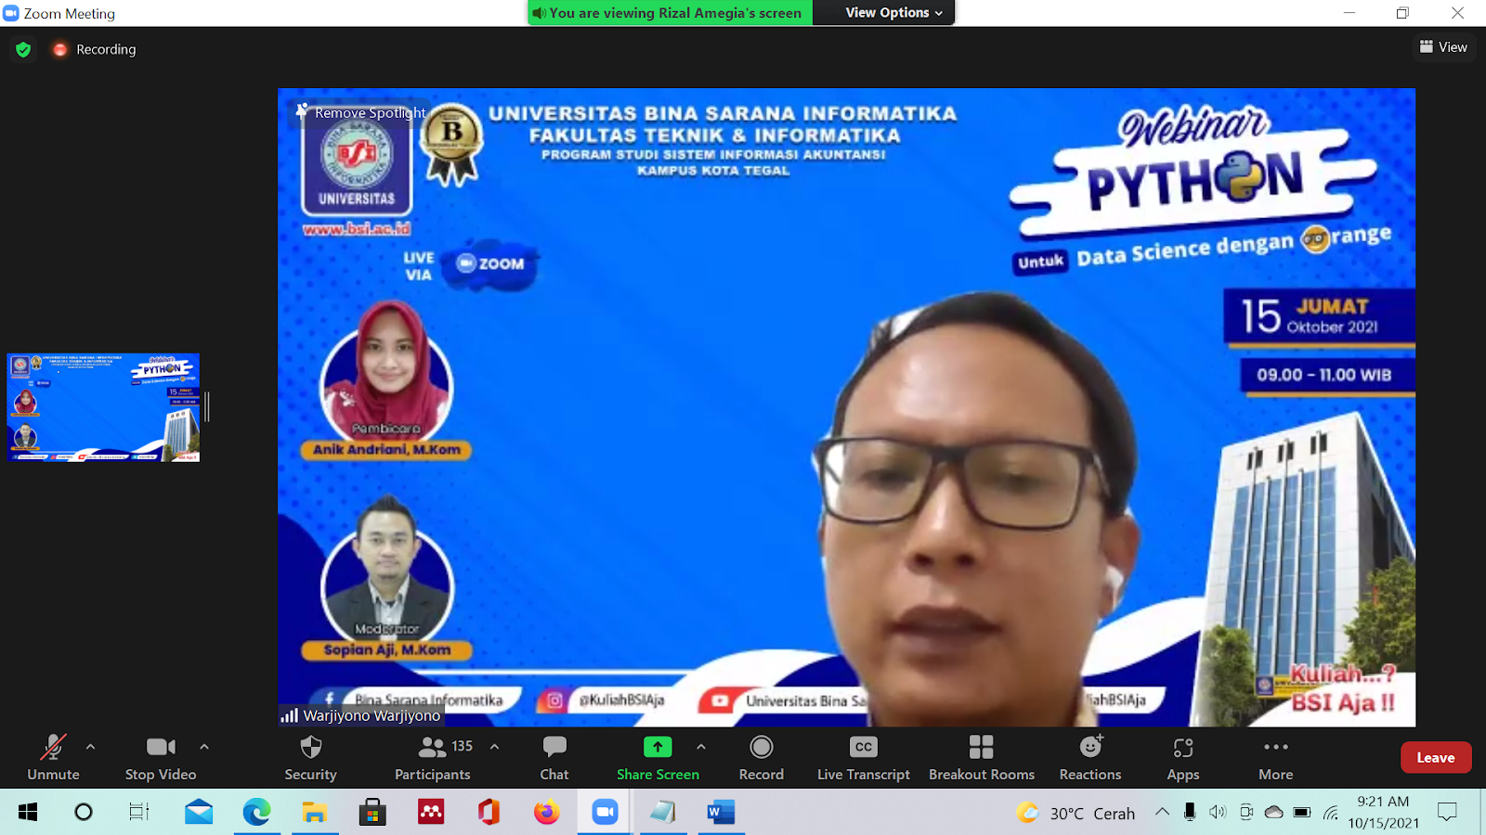Viewport: 1486px width, 835px height.
Task: Click the green encryption shield icon
Action: tap(23, 49)
